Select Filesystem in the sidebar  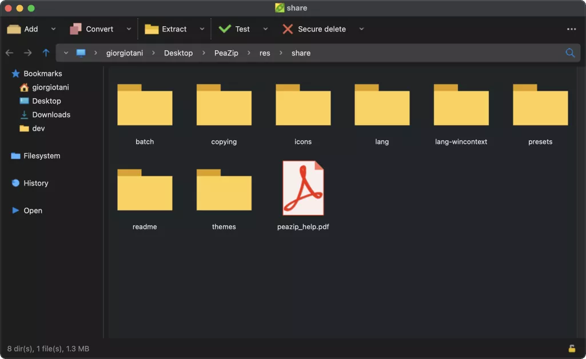(x=35, y=156)
